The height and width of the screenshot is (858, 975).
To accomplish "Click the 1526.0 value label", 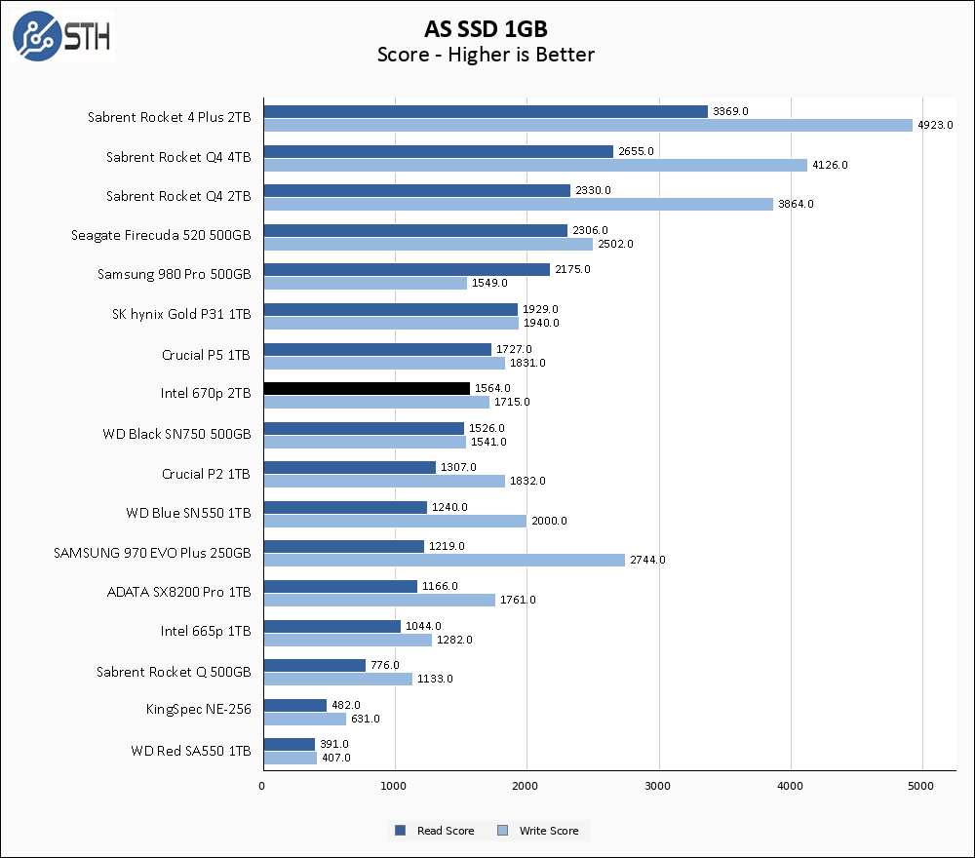I will (x=487, y=428).
